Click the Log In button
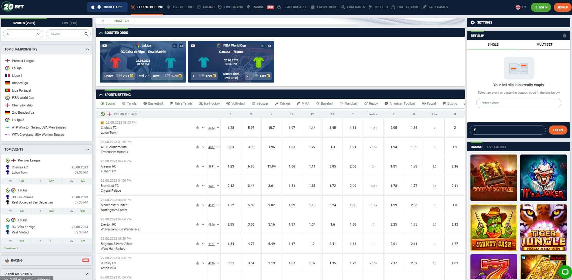The image size is (572, 280). click(541, 7)
